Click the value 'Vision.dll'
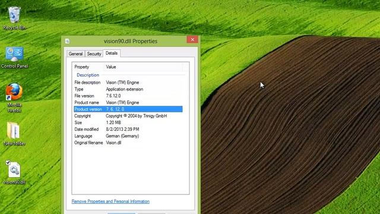Screen dimensions: 380x214 click(113, 143)
